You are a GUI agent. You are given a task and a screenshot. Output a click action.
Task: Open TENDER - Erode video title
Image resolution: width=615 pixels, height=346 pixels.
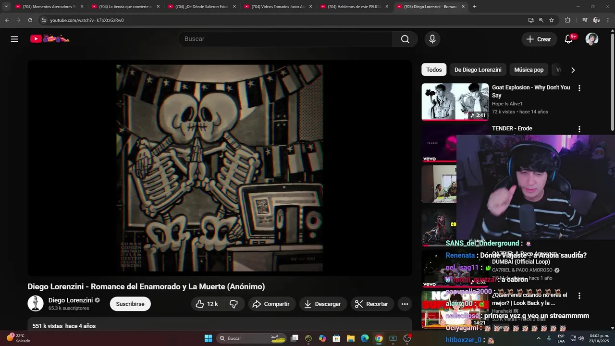point(512,128)
